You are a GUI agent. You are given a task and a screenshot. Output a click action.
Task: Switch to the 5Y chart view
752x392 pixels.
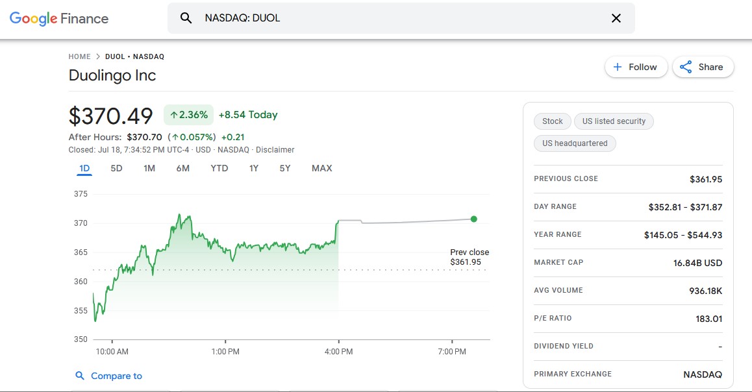coord(285,168)
